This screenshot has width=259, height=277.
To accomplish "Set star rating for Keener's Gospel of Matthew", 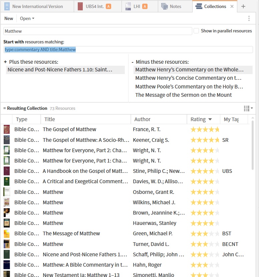I will click(x=205, y=140).
